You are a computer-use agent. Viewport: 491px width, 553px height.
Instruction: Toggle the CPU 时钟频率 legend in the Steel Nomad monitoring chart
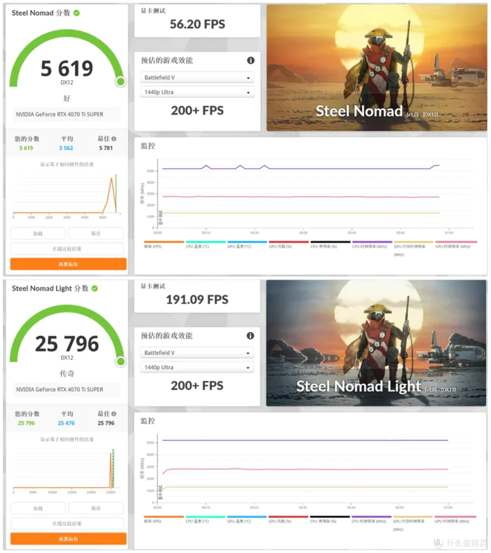(x=372, y=245)
